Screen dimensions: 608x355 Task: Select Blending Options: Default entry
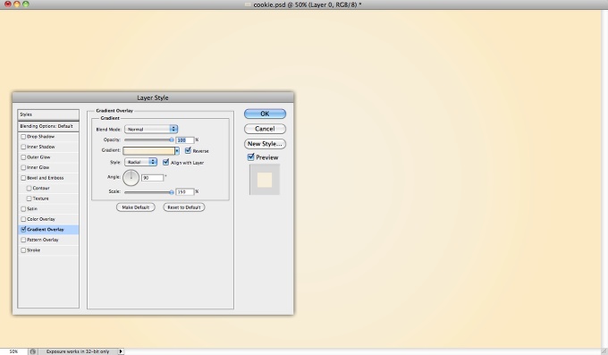point(48,126)
